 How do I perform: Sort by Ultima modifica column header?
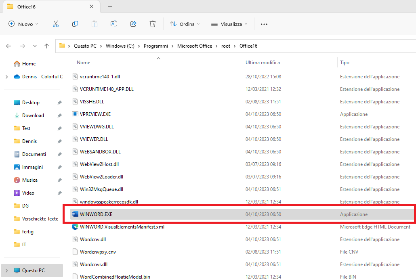click(263, 63)
